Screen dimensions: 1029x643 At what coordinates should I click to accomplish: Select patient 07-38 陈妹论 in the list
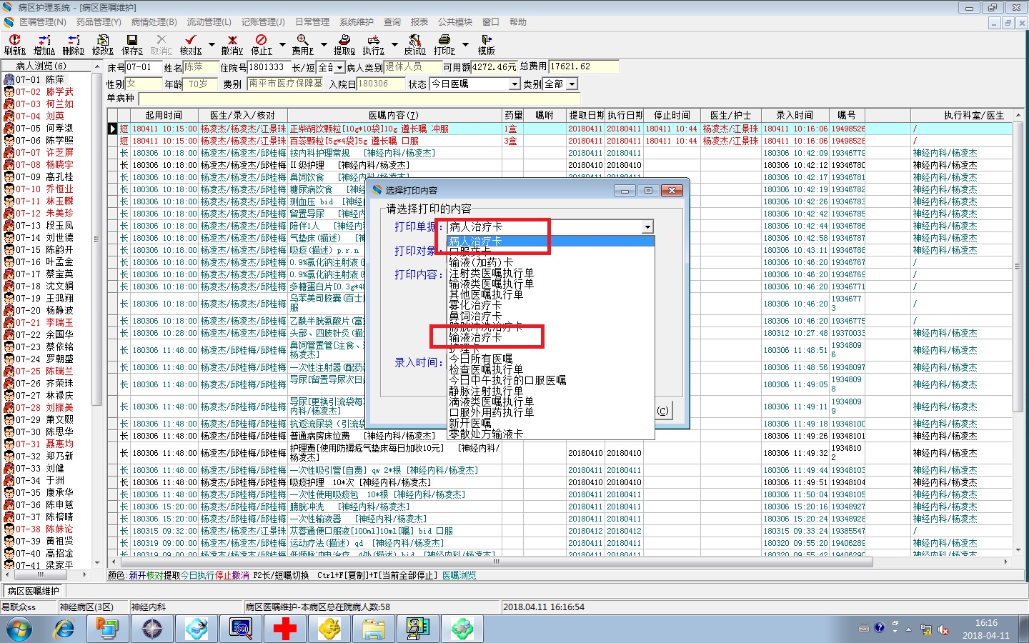tap(44, 529)
